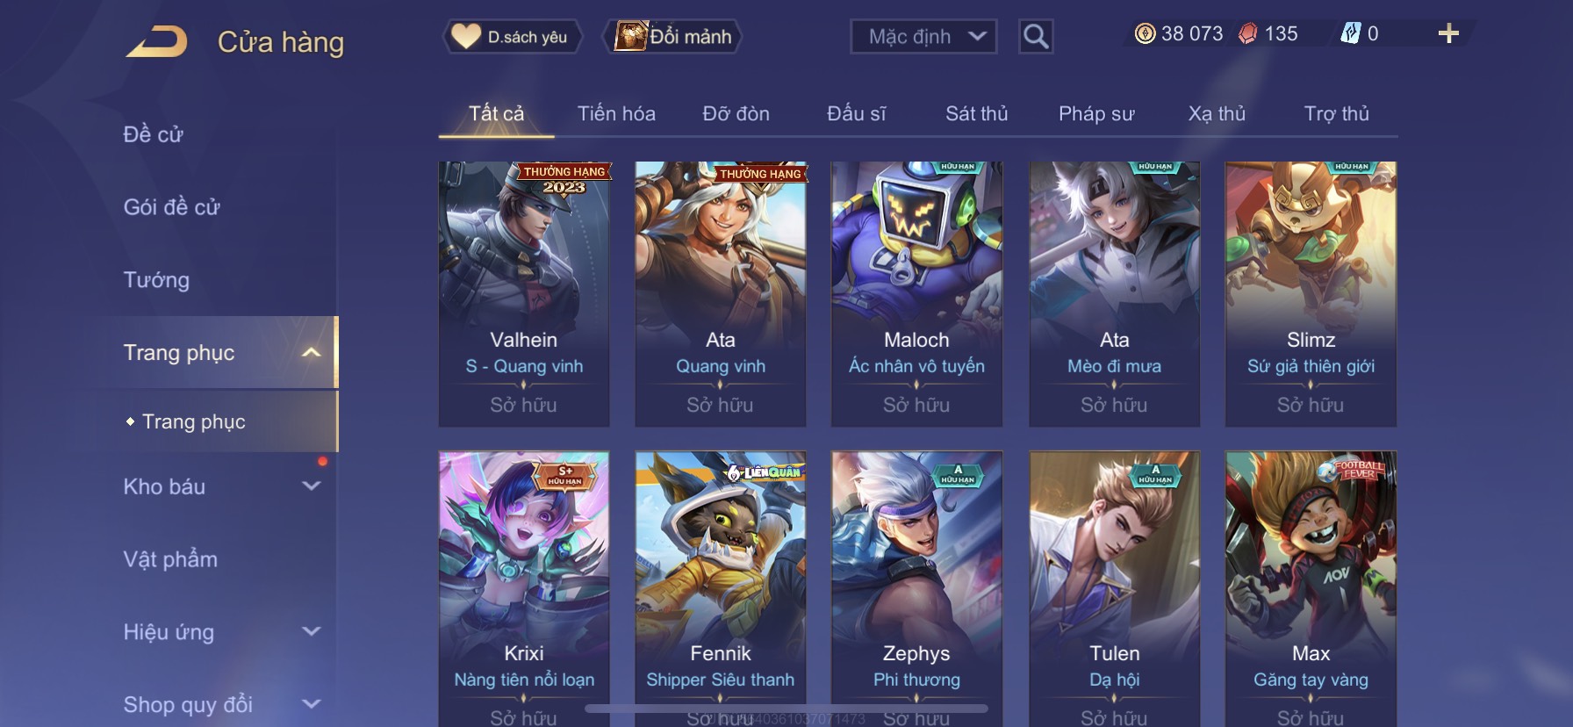Select the Valhein S - Quang vinh skin
Image resolution: width=1573 pixels, height=727 pixels.
(x=524, y=294)
